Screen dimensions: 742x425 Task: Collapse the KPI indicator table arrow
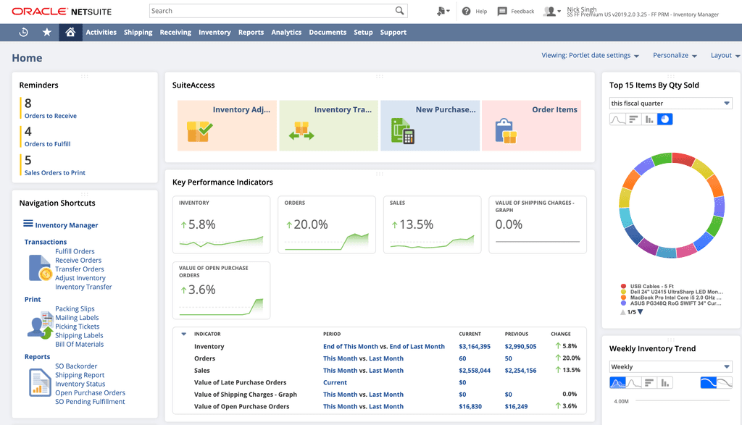click(183, 334)
